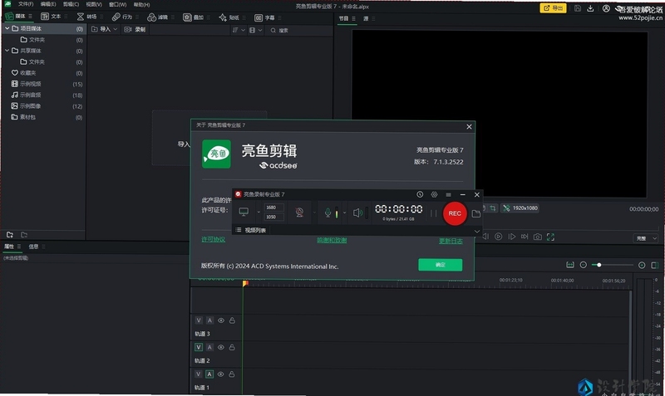Viewport: 665px width, 396px height.
Task: Pause recording in the recorder window
Action: [433, 213]
